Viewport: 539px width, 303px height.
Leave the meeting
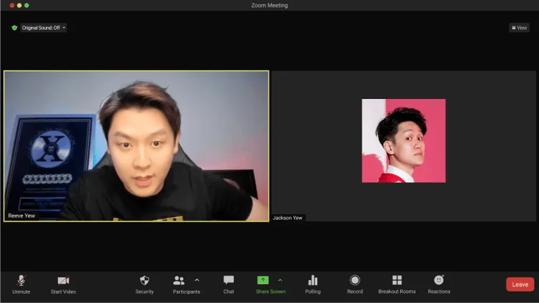(x=520, y=284)
